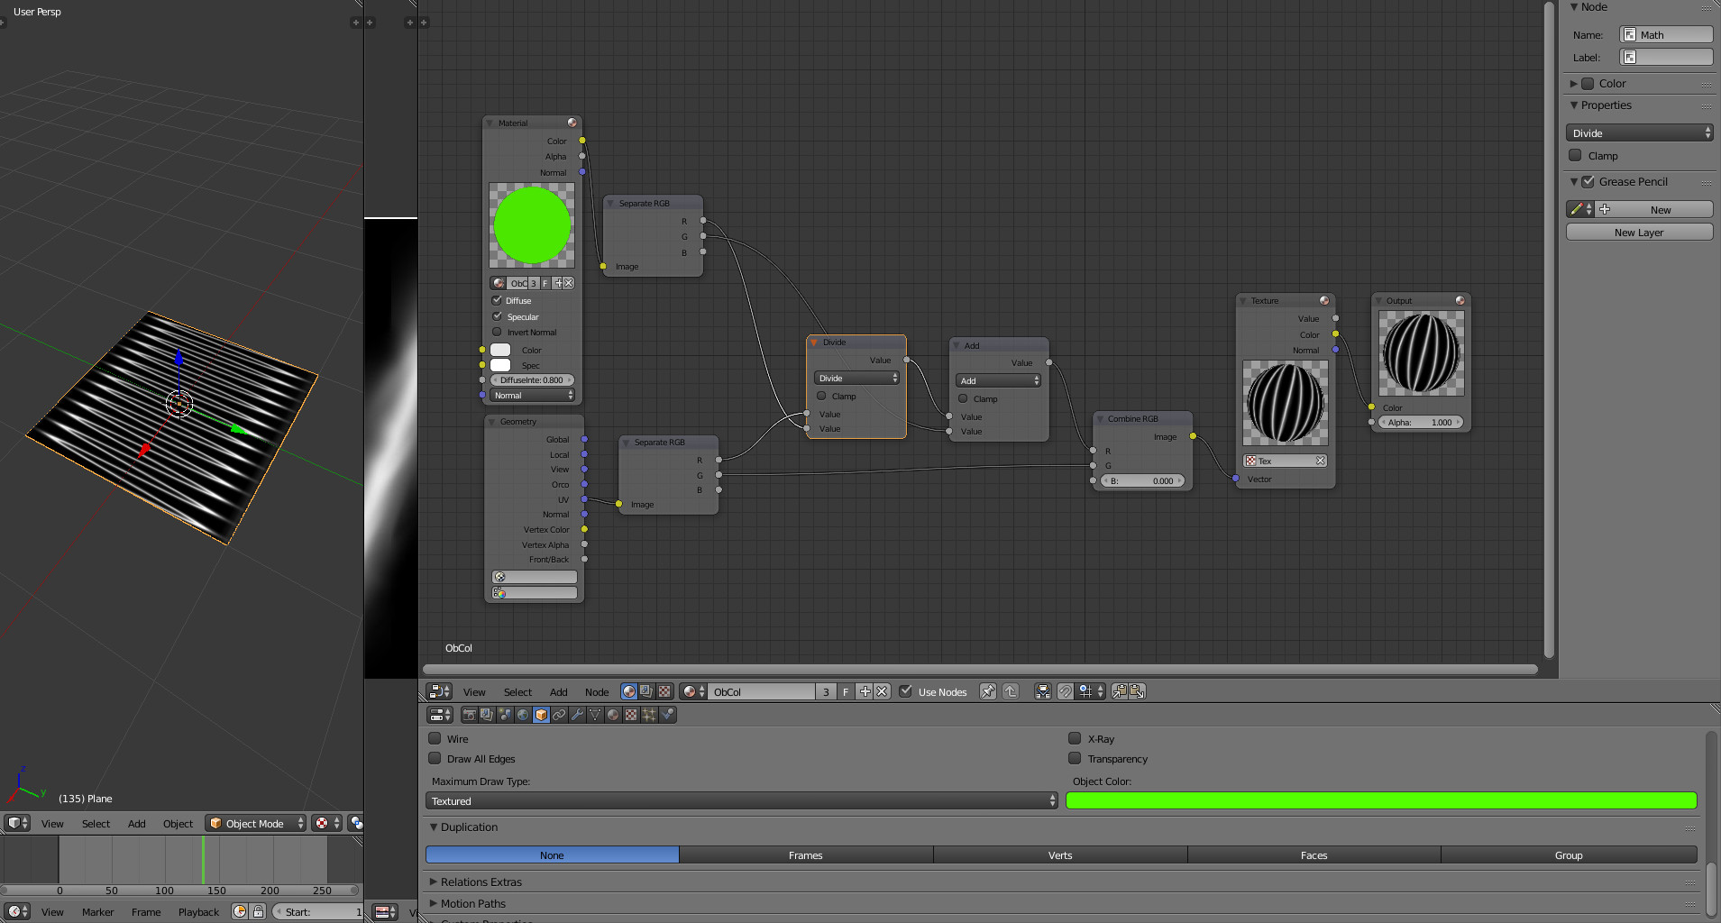Copy selected nodes to clipboard icon
Viewport: 1721px width, 923px height.
(x=1120, y=691)
